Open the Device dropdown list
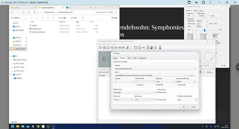 pyautogui.click(x=150, y=75)
